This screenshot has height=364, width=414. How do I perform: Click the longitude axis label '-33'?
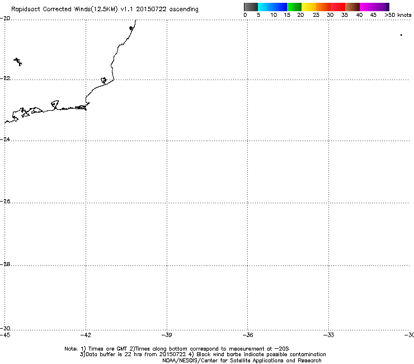pos(329,335)
